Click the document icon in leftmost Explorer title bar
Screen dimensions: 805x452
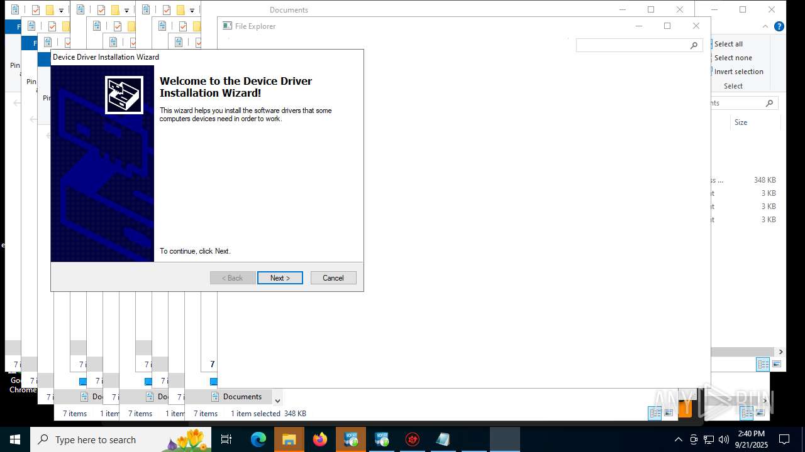15,10
